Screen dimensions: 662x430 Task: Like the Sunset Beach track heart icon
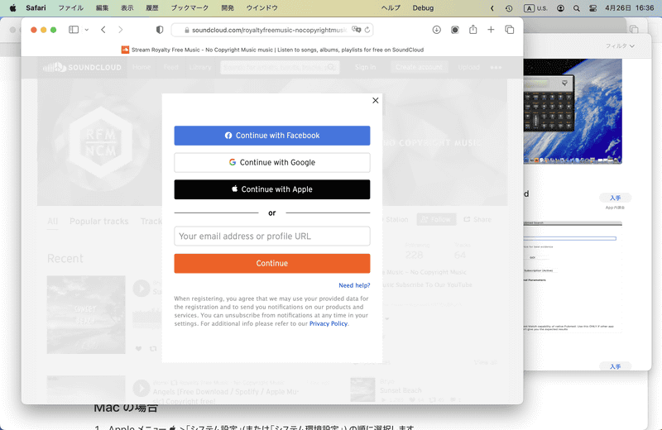(138, 349)
